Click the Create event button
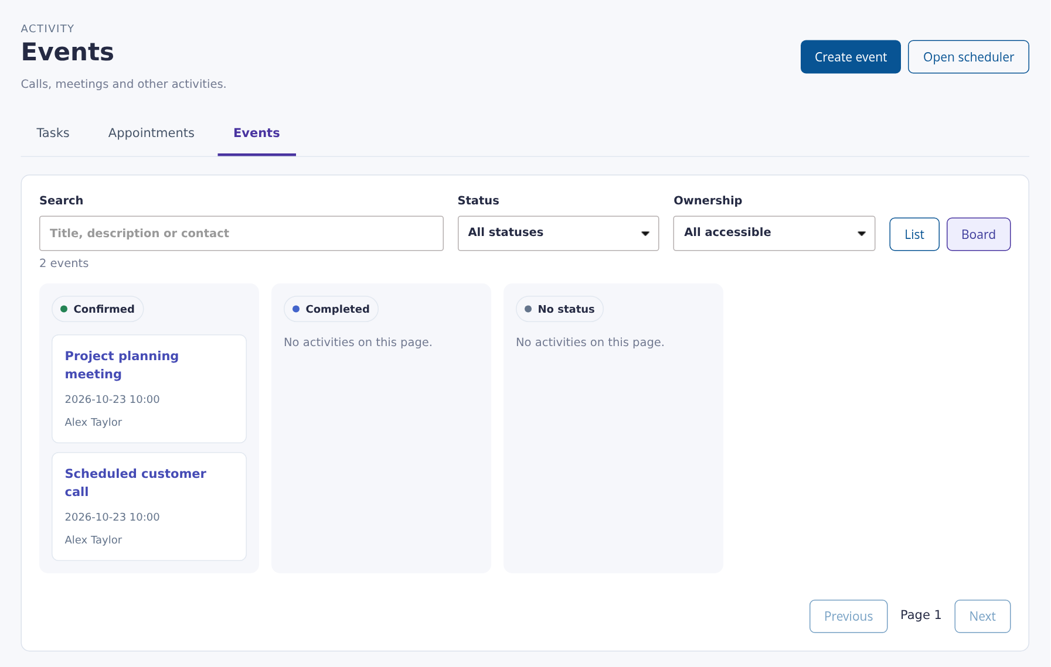This screenshot has width=1051, height=667. coord(851,57)
